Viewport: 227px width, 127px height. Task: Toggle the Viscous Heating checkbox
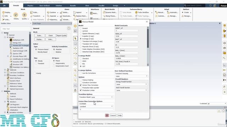click(81, 80)
